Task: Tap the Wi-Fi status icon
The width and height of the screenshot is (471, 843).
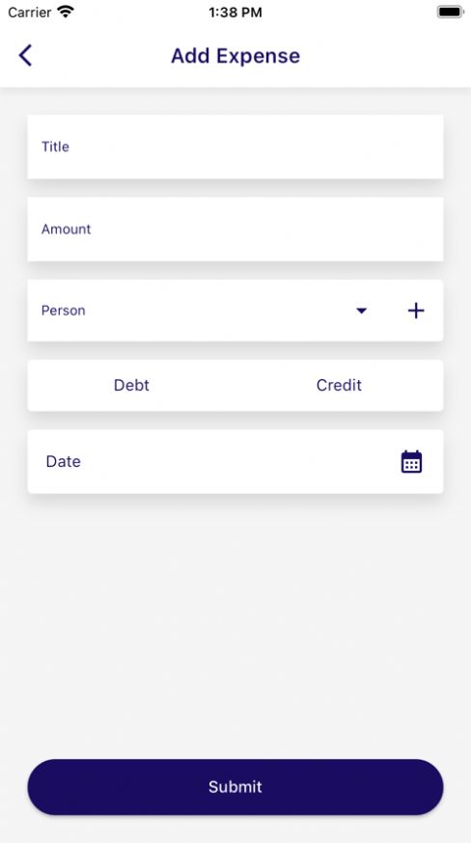Action: pyautogui.click(x=66, y=12)
